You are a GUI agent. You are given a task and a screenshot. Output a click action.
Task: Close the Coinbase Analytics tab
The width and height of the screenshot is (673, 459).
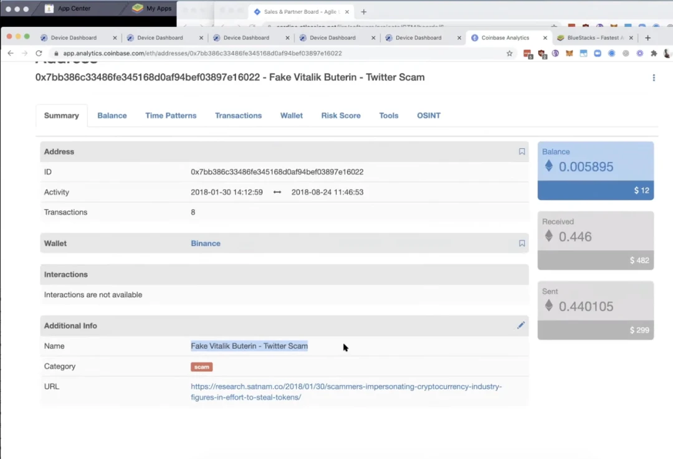545,38
